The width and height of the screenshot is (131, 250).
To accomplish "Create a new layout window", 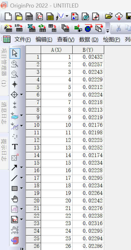I will click(x=75, y=16).
